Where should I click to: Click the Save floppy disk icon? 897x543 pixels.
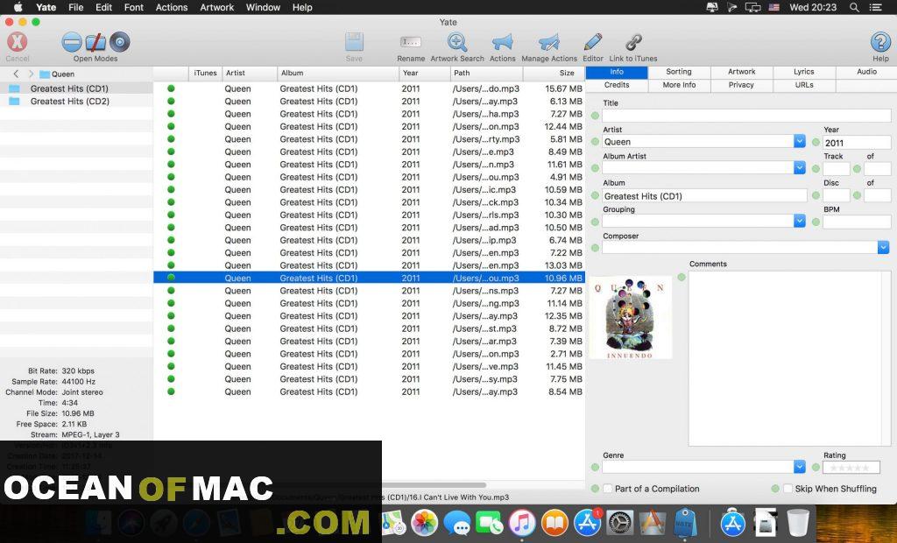point(354,42)
